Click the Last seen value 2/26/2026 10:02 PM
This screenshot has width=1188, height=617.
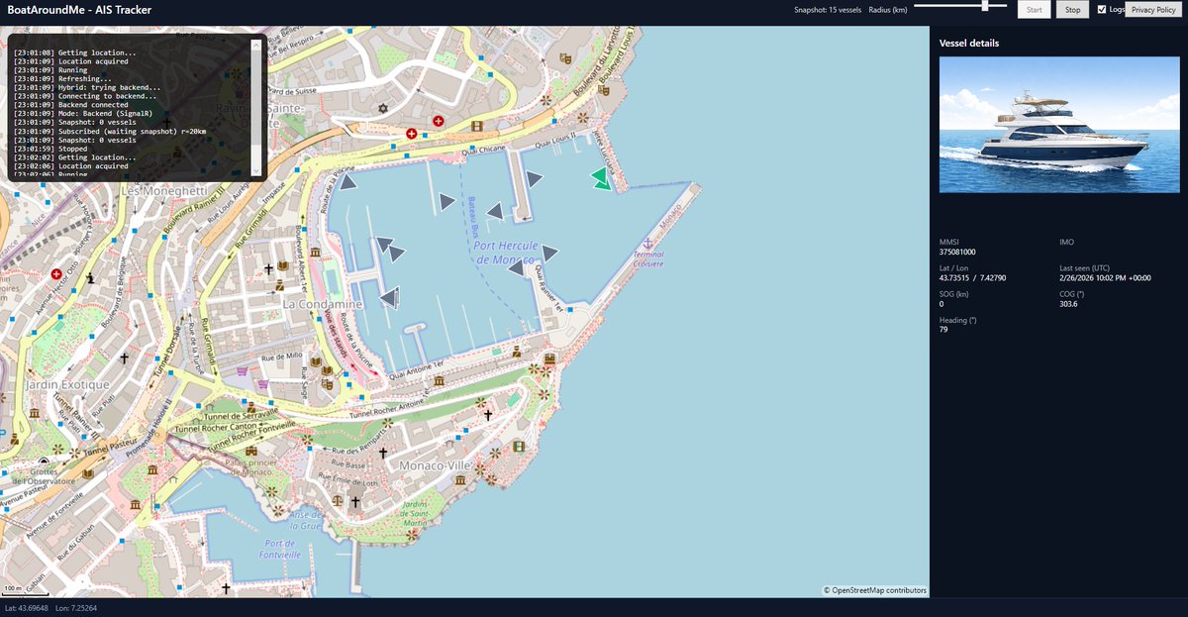1105,277
